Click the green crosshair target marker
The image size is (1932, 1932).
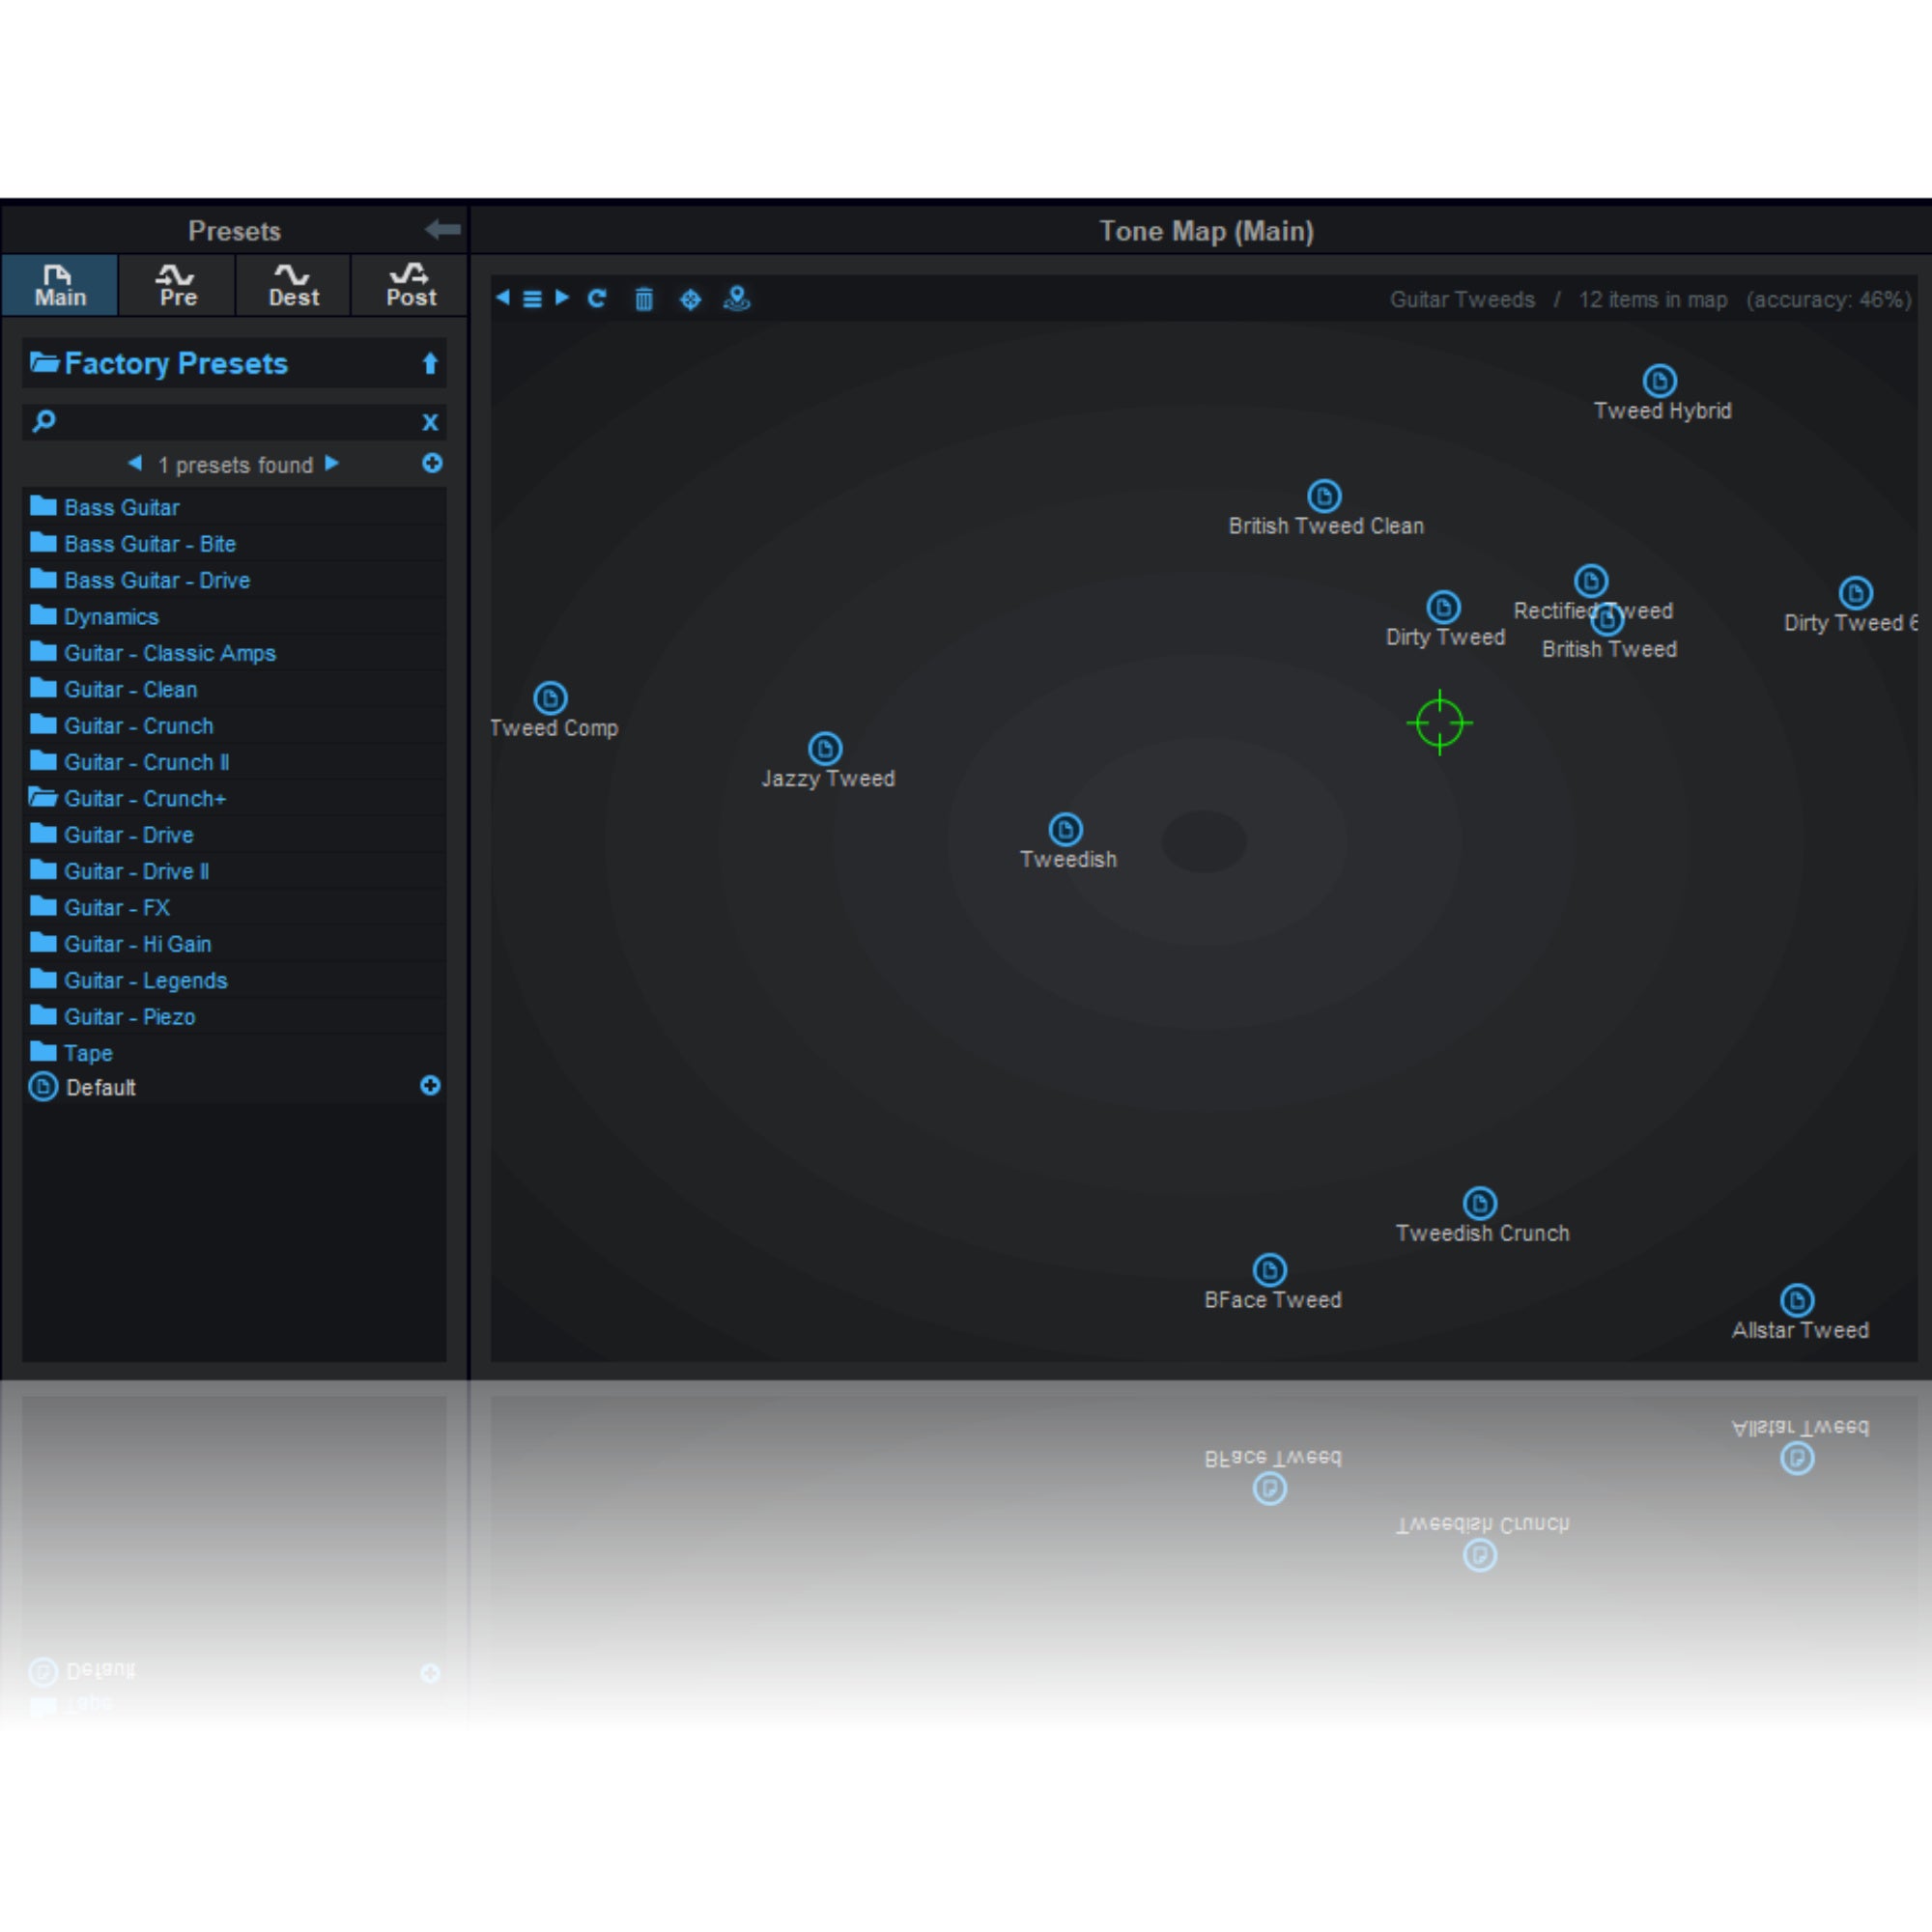[x=1440, y=722]
